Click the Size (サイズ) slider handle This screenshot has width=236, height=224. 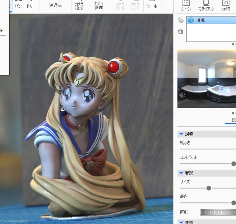[209, 188]
